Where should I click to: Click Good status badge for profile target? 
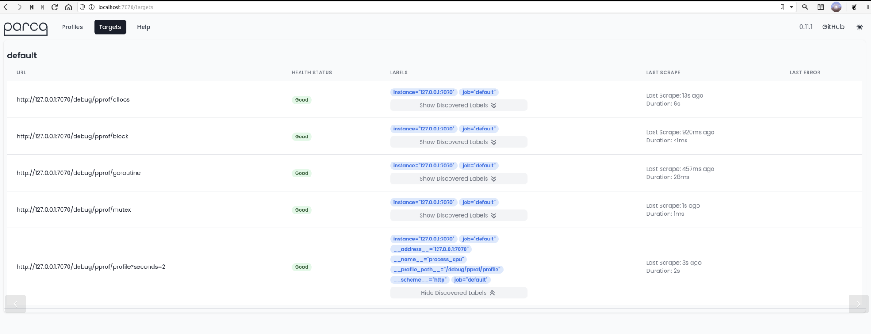[x=301, y=267]
